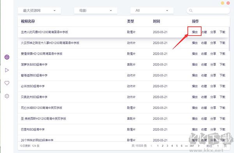The image size is (234, 153).
Task: Download 必杀技BD超清中字 via 下载
Action: pos(222,86)
